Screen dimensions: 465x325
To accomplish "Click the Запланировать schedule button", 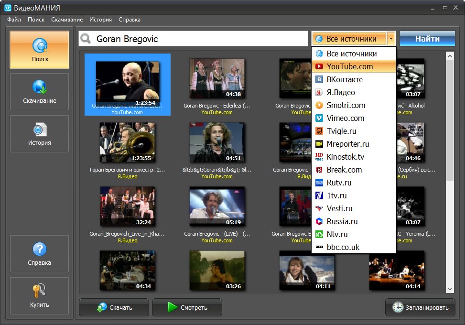I will [421, 307].
